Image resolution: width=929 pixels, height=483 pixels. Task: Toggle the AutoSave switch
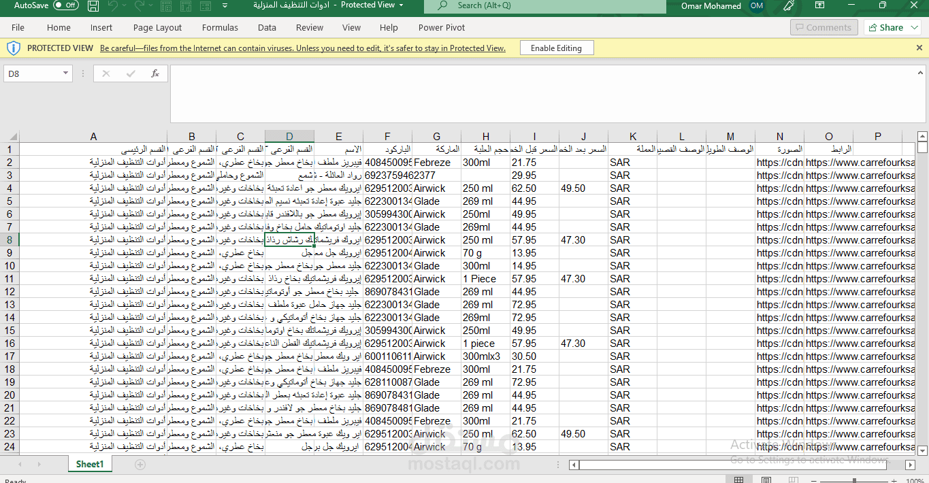(x=66, y=5)
